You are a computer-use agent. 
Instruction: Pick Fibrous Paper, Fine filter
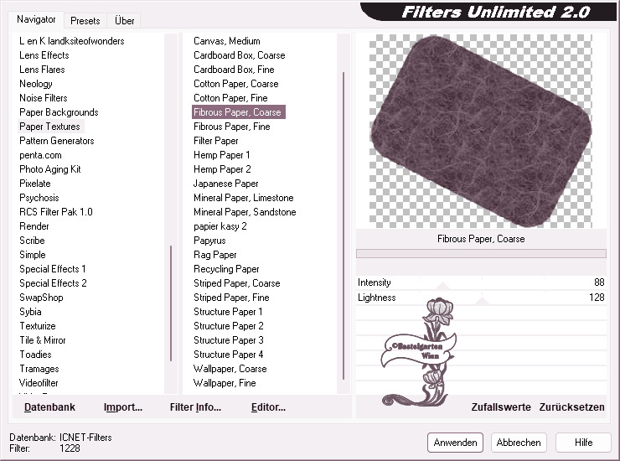pos(232,127)
